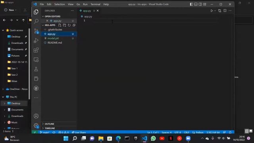The image size is (254, 143).
Task: Open the Manage gear menu
Action: [36, 126]
